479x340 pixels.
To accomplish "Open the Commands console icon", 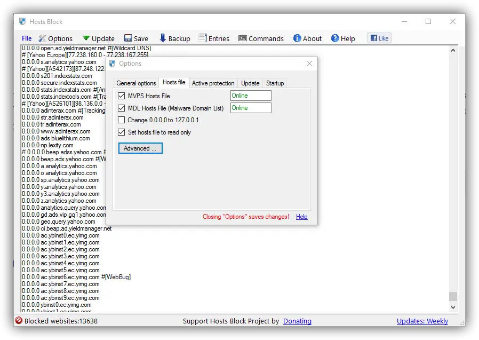I will [243, 38].
